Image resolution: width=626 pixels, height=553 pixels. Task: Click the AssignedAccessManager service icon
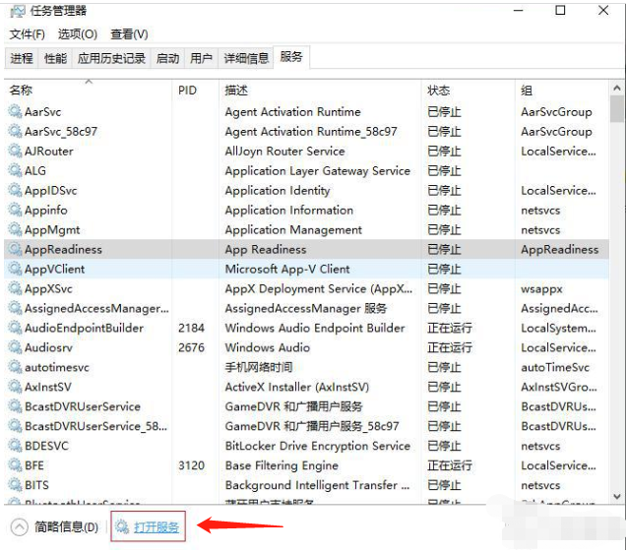(15, 308)
